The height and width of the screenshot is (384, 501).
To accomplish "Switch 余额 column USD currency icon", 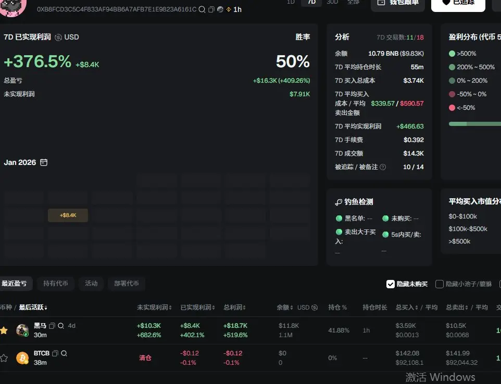I will point(315,308).
